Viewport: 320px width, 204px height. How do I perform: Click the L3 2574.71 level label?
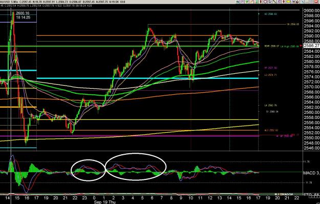click(271, 75)
